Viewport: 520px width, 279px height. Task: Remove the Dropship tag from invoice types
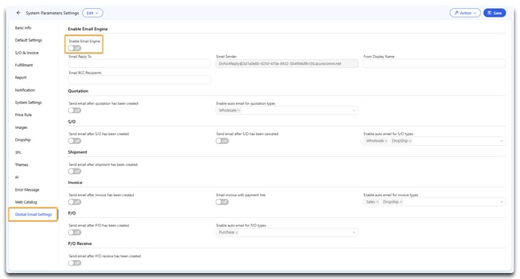pos(401,202)
